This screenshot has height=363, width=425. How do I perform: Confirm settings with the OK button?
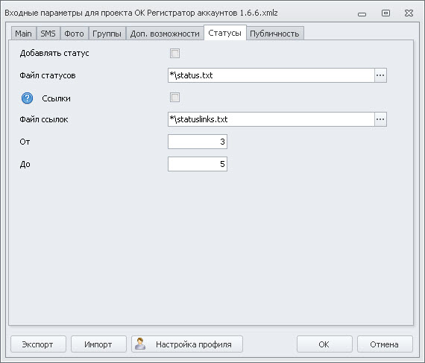click(x=324, y=344)
